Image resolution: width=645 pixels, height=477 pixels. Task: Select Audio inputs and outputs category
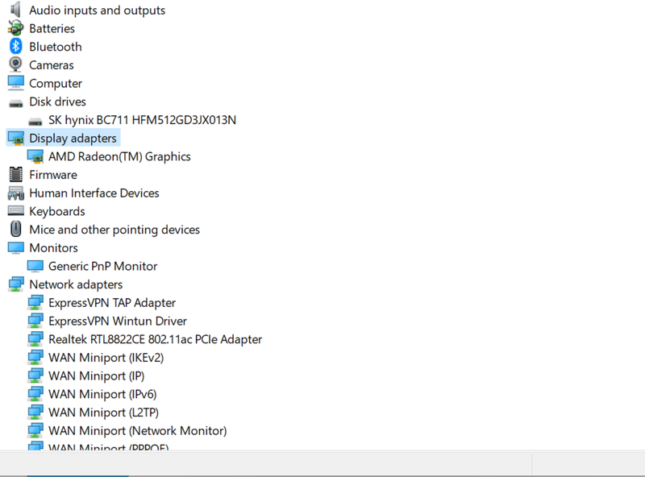[97, 10]
